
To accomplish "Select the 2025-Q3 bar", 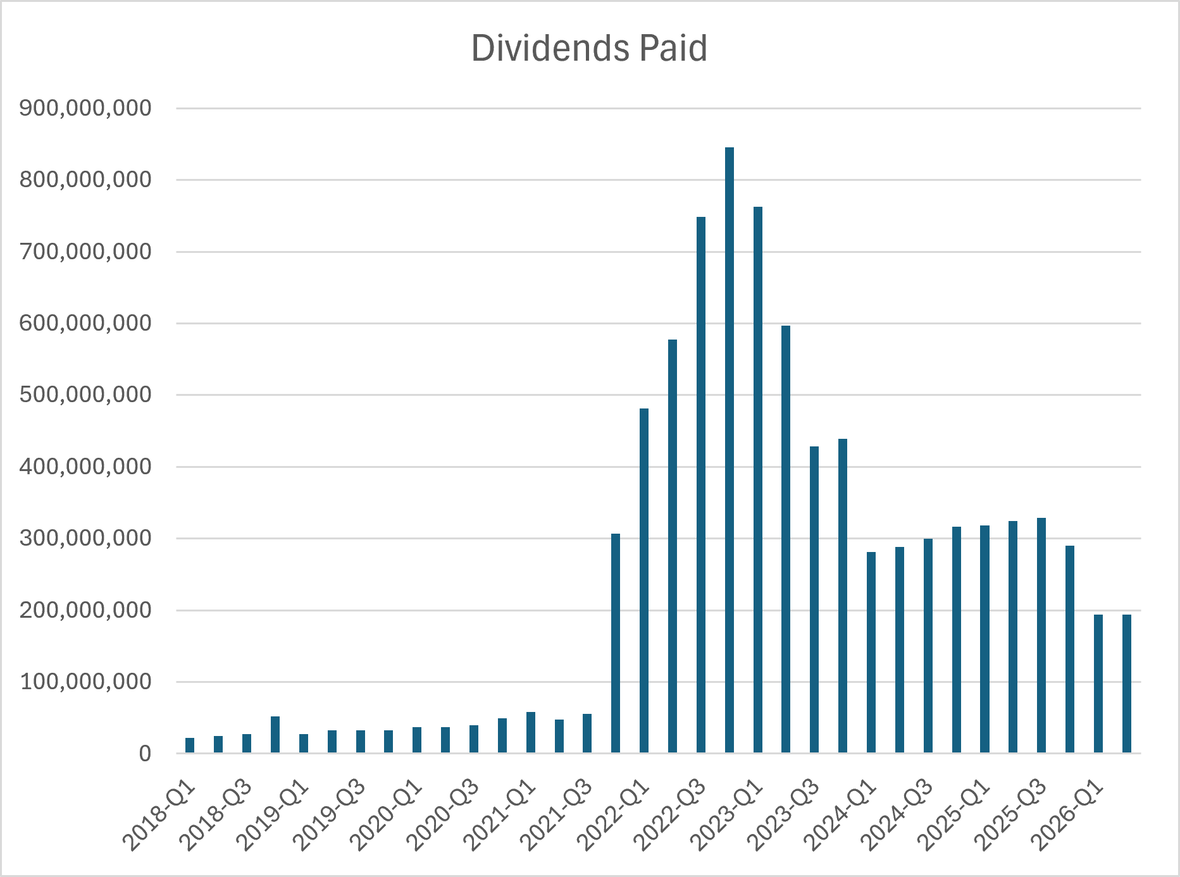I will coord(1041,635).
